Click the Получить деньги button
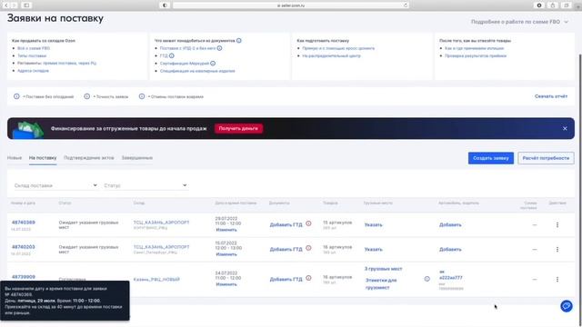Viewport: 582px width, 327px height. click(238, 129)
